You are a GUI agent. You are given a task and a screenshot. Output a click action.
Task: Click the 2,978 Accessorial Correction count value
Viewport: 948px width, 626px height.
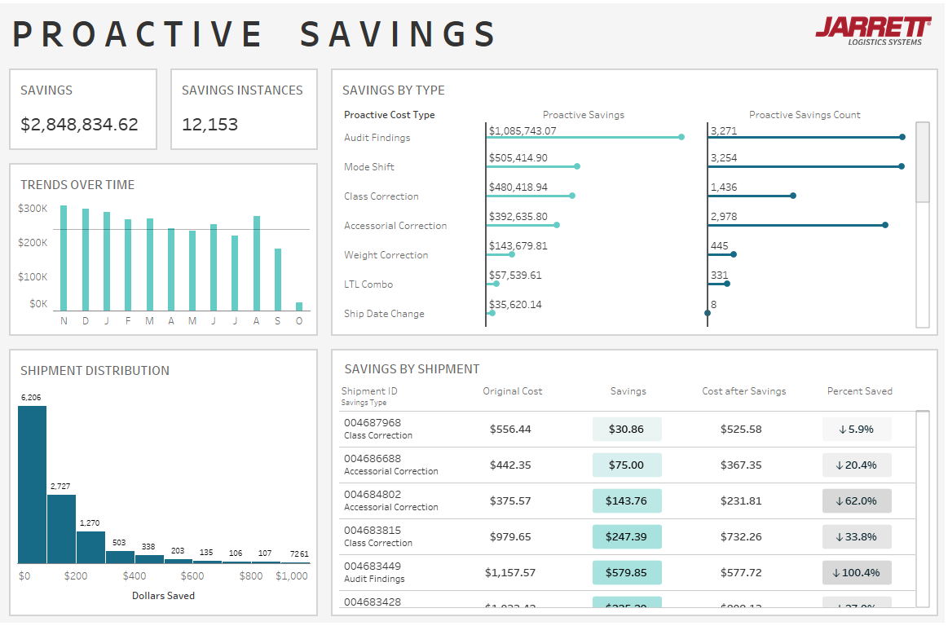click(724, 217)
